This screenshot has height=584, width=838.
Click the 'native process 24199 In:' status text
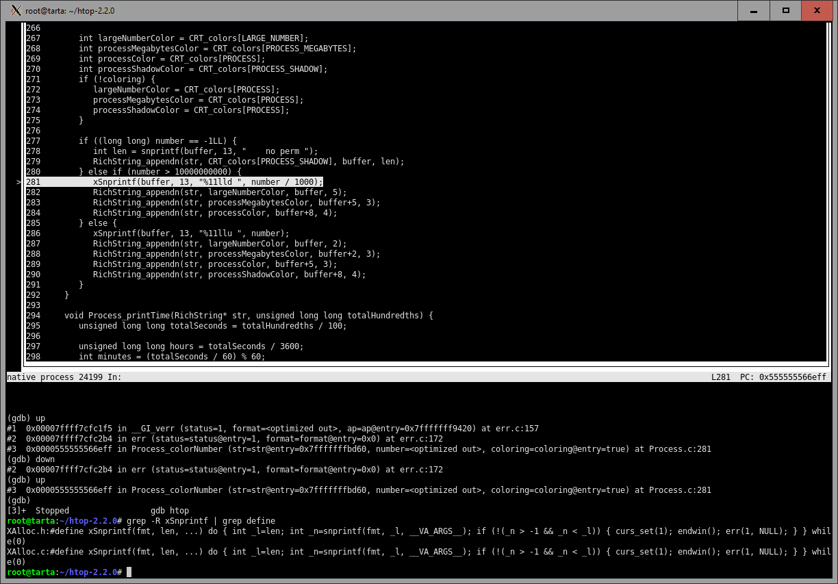[64, 377]
